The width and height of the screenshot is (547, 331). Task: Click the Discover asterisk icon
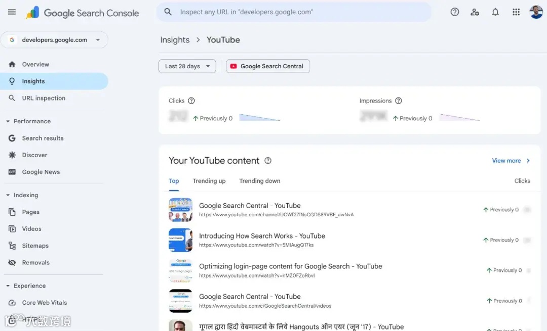(12, 155)
